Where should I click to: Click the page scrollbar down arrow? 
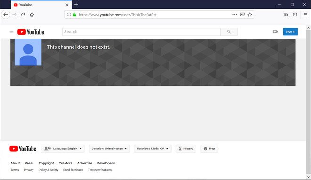[308, 177]
